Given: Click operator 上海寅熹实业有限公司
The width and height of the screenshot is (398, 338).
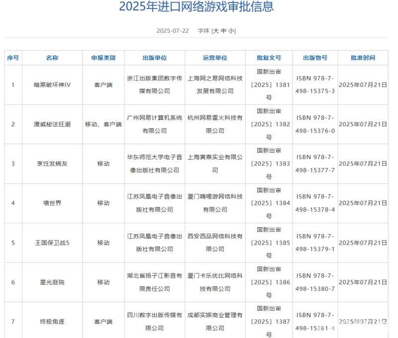Looking at the screenshot, I should [x=215, y=164].
